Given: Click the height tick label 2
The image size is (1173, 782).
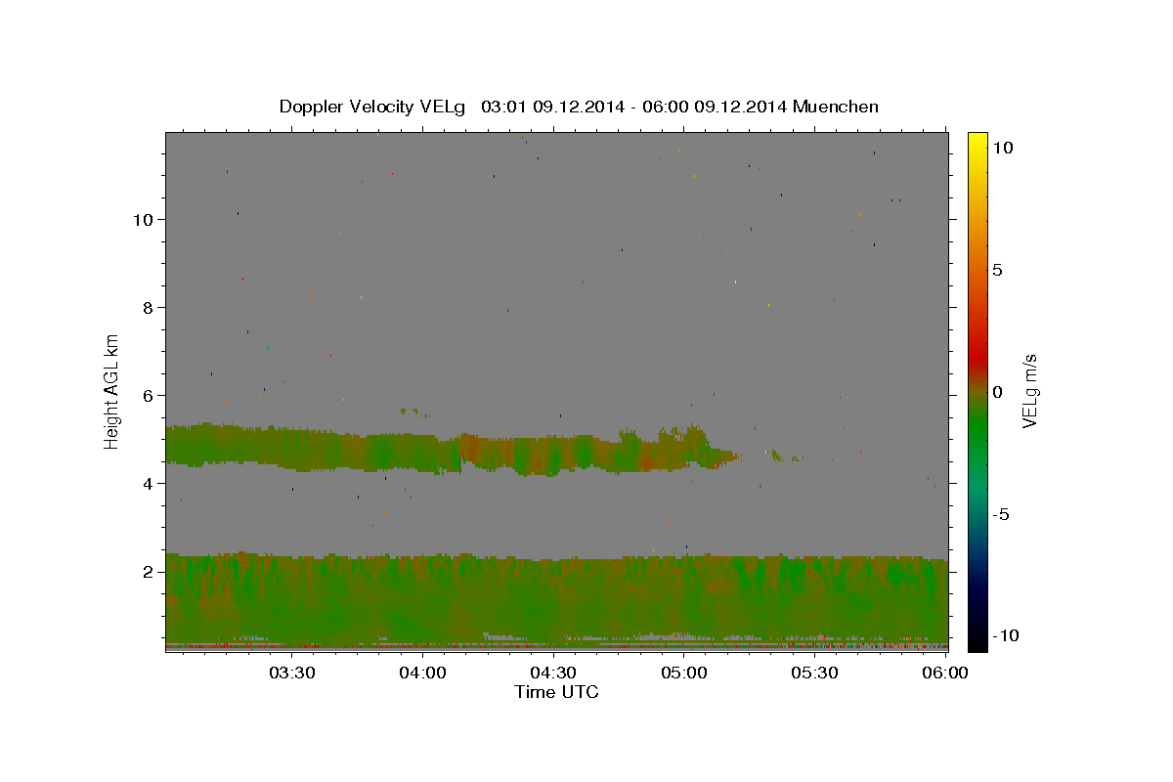Looking at the screenshot, I should click(x=147, y=571).
